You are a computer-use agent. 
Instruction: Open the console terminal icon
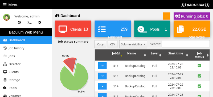[30, 22]
